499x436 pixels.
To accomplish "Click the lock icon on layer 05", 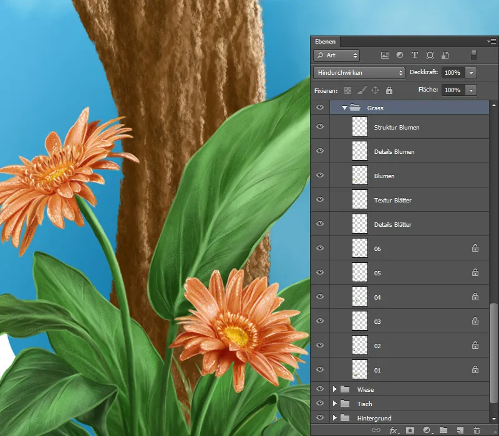I will pos(475,272).
